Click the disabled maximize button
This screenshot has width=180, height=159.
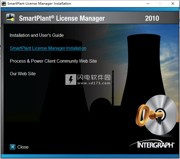click(160, 4)
